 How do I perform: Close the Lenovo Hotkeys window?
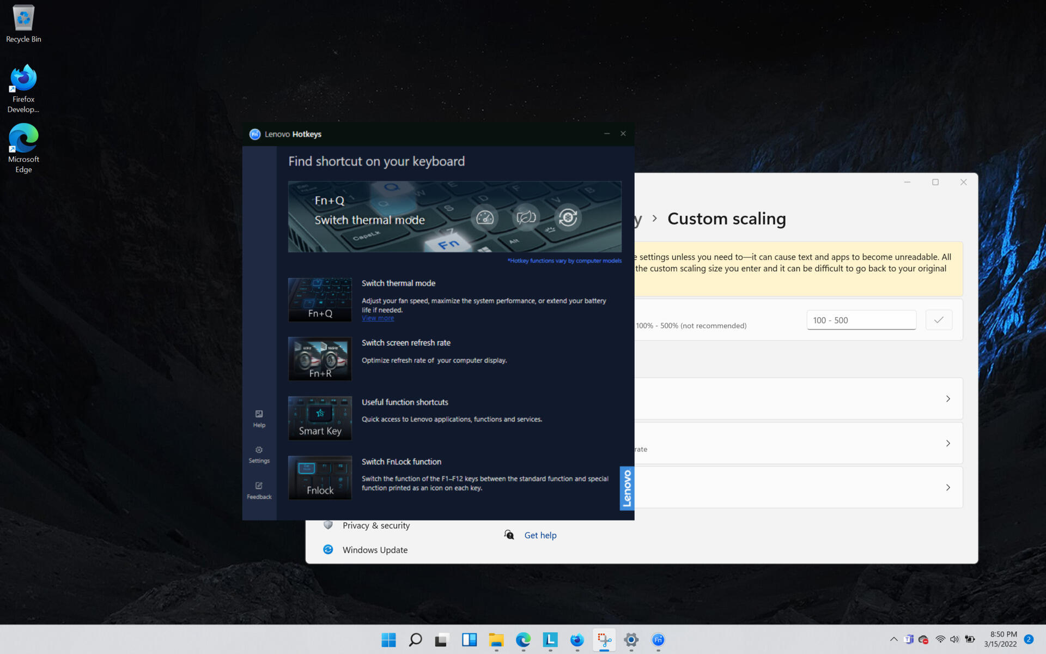[623, 134]
